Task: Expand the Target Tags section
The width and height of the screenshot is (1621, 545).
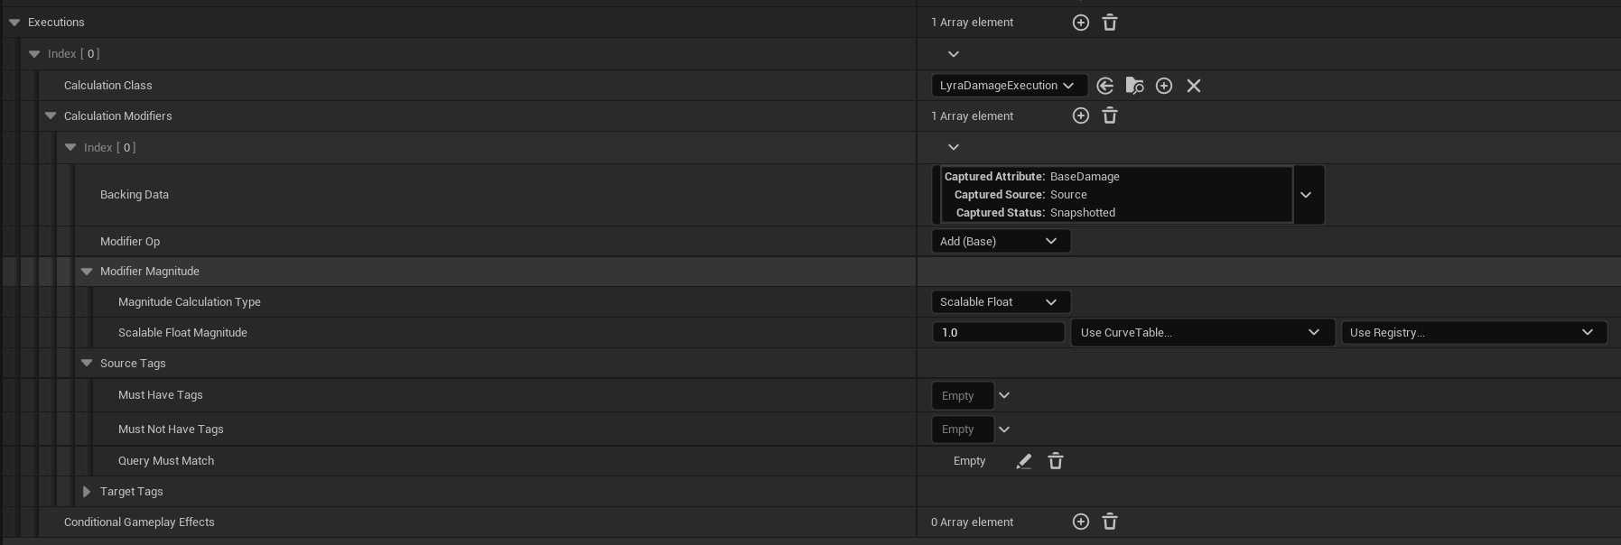Action: point(87,492)
